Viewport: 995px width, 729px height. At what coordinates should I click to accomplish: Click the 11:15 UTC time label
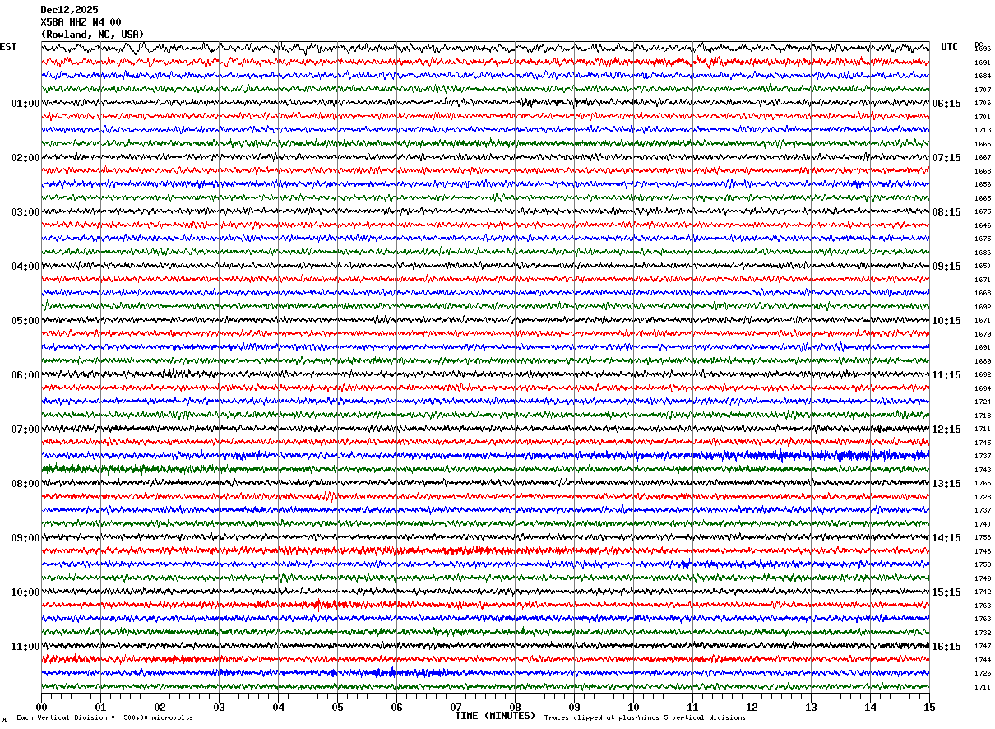[946, 375]
